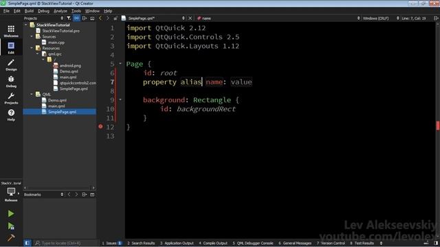This screenshot has height=247, width=440.
Task: Split the Projects side pane
Action: 85,19
